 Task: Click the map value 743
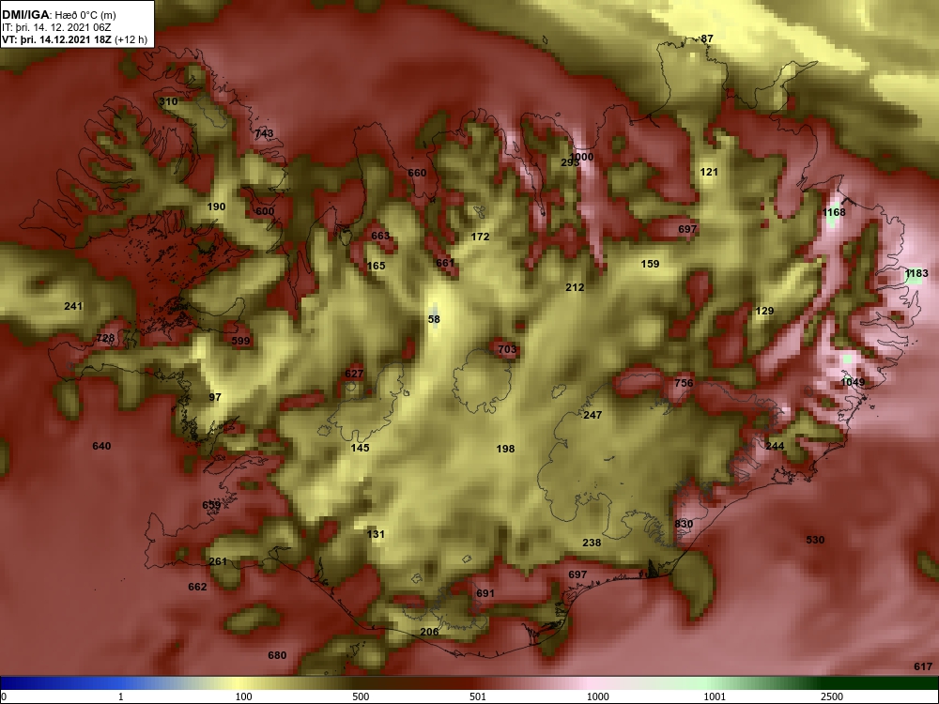point(264,133)
